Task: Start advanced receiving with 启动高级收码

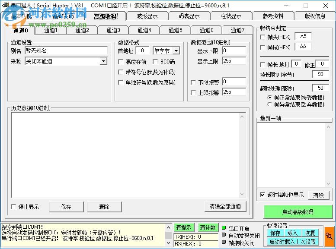Action: 298,212
